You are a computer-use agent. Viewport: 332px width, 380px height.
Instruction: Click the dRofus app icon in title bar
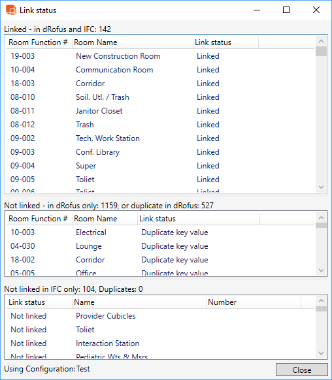pyautogui.click(x=11, y=10)
